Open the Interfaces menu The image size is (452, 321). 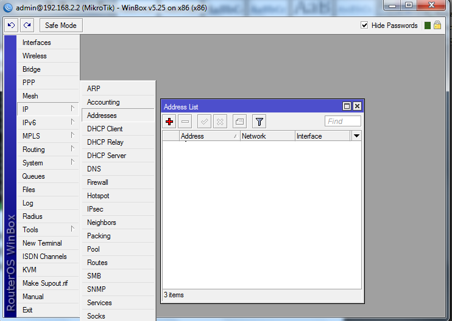[48, 43]
